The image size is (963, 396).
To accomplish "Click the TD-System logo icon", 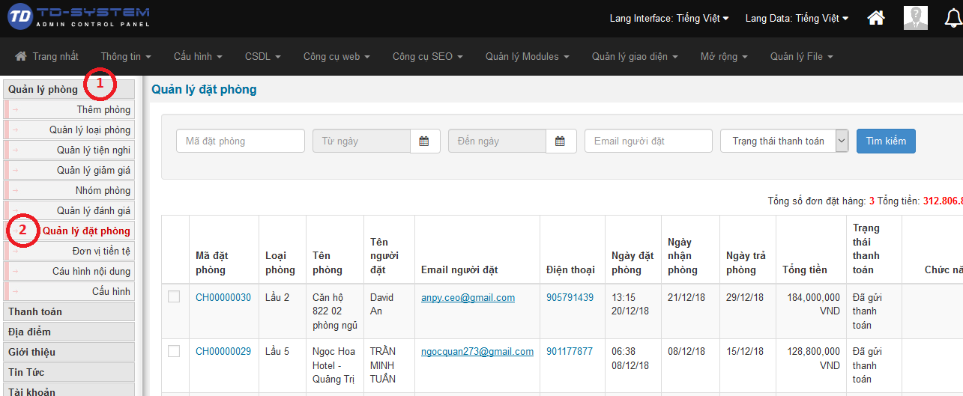I will click(20, 17).
